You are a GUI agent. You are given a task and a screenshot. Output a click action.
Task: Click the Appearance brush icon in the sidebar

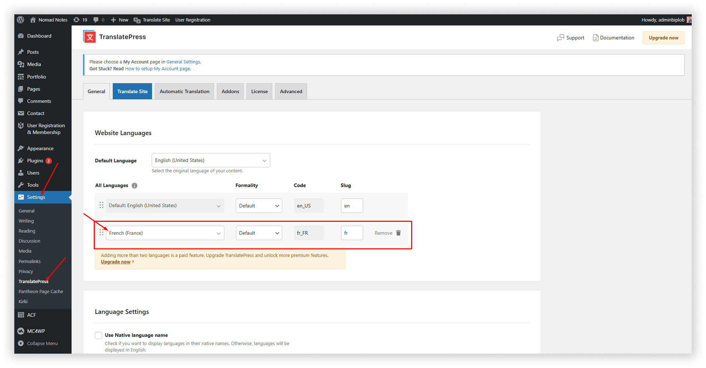(x=21, y=148)
